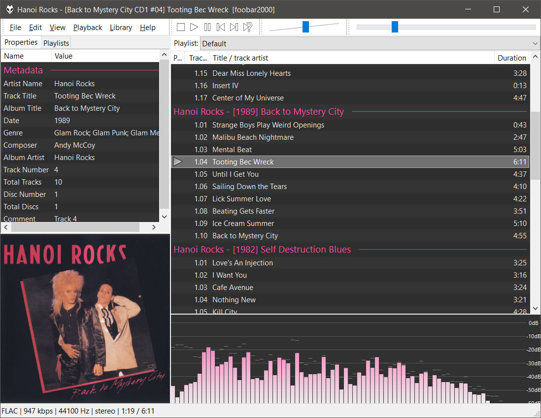Viewport: 541px width, 418px height.
Task: Click the seek bar position handle
Action: 395,27
